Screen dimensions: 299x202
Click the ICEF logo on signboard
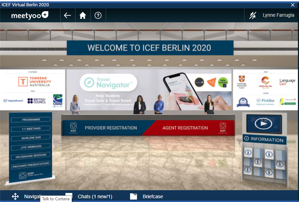[x=31, y=175]
